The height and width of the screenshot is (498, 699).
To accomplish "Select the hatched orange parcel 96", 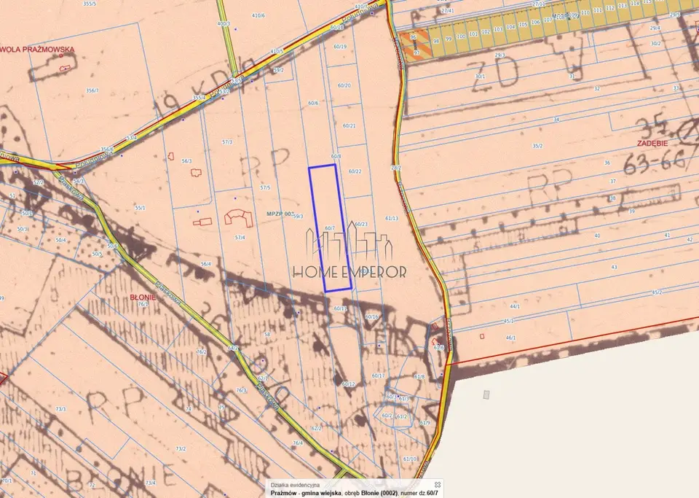I will coord(414,45).
